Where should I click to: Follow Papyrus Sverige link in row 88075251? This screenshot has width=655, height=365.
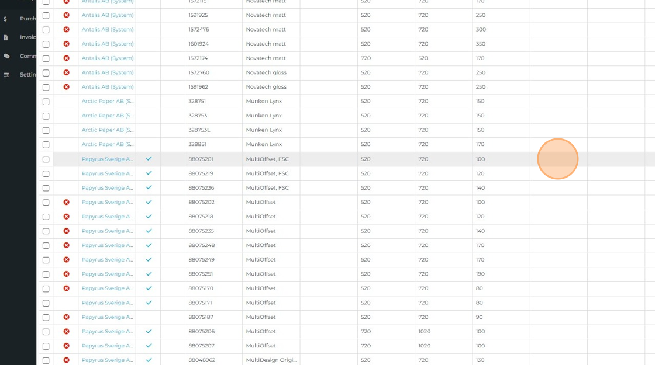pyautogui.click(x=108, y=274)
